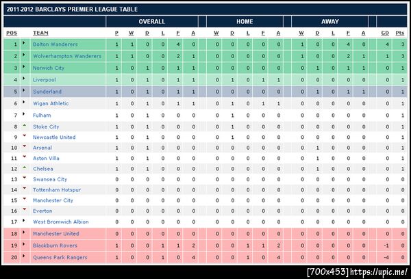Open the Wolverhampton Wanderers team link
Viewport: 411px width, 279px height.
point(67,56)
